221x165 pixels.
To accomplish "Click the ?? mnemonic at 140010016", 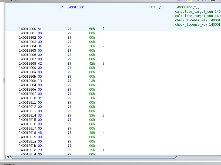I will tap(70, 124).
